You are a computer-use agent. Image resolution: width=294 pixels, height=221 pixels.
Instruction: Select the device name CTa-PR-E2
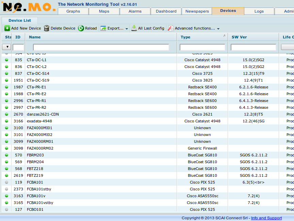pyautogui.click(x=36, y=94)
